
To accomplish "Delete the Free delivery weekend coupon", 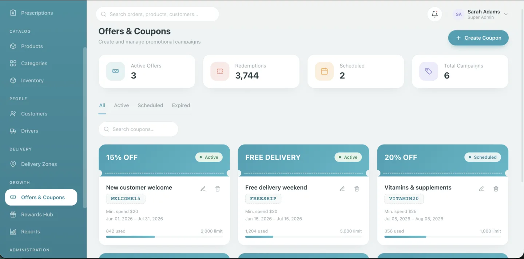I will (357, 189).
